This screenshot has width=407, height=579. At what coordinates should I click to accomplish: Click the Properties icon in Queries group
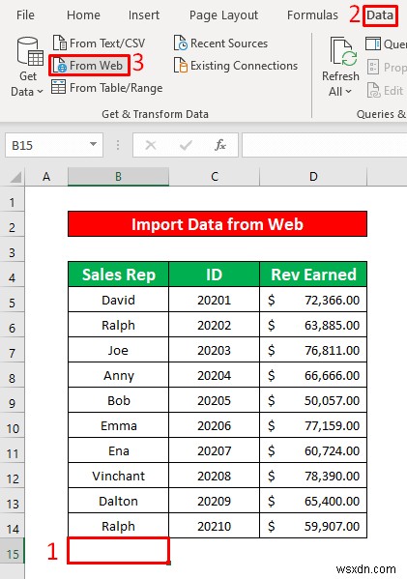[x=373, y=68]
